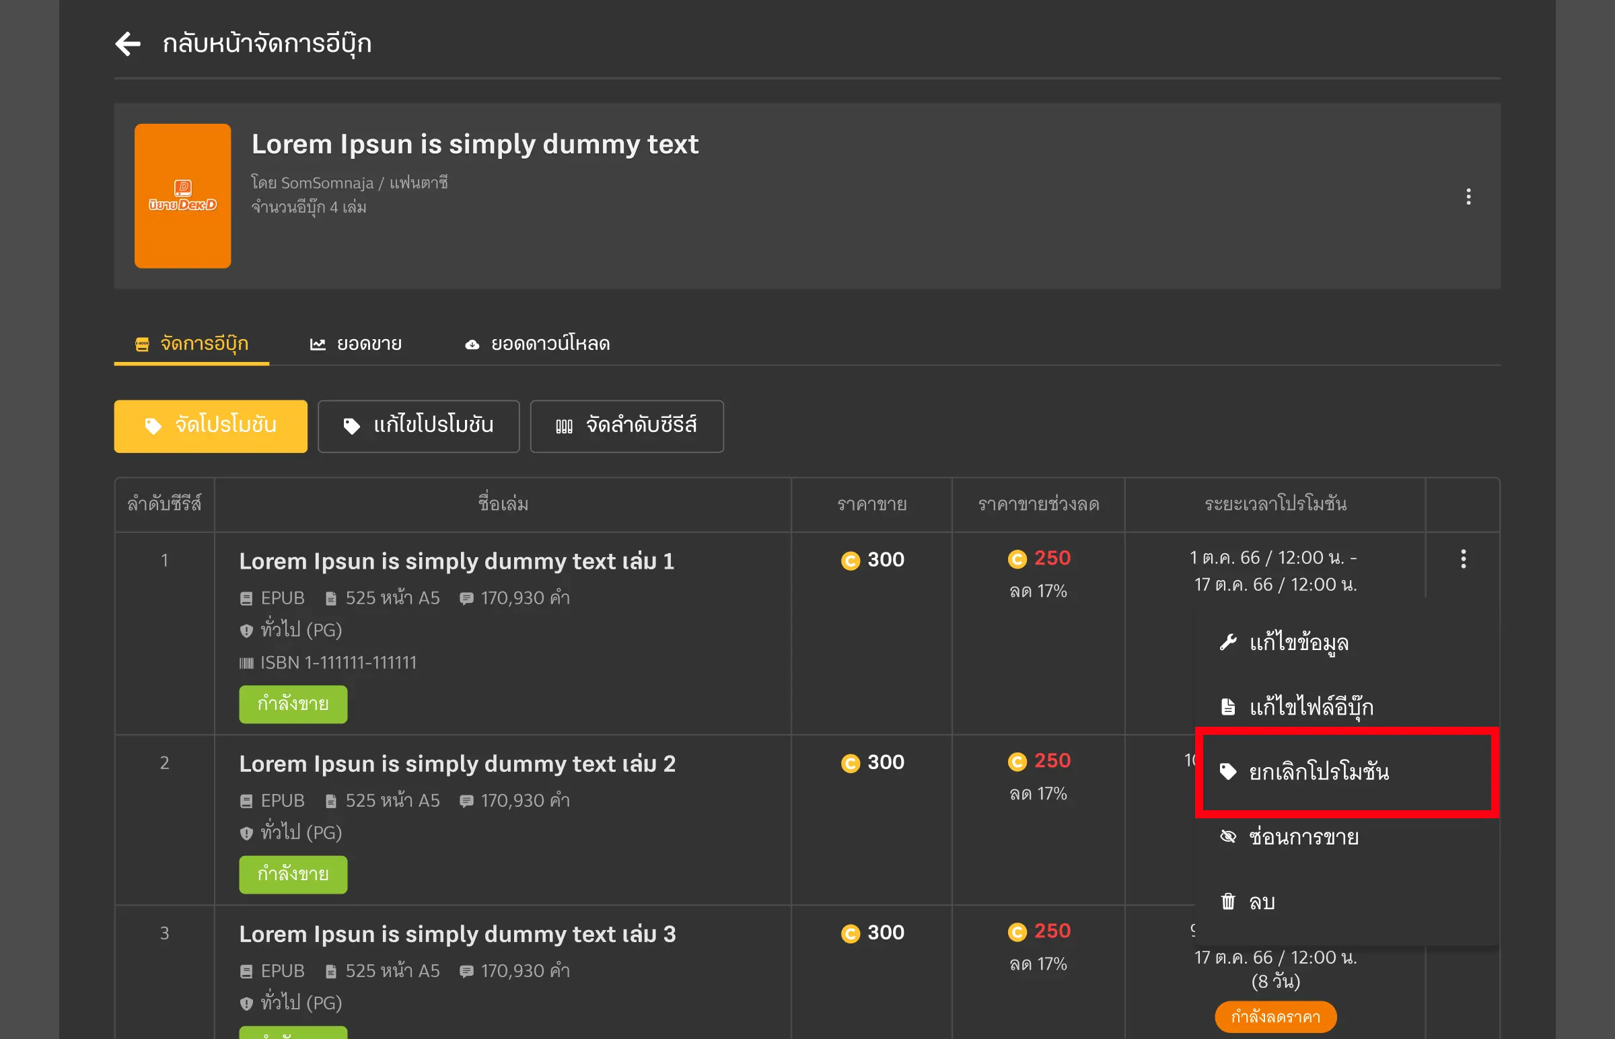
Task: Click the page icon beside 525 หน้า A5 in เล่ม 2
Action: (330, 801)
